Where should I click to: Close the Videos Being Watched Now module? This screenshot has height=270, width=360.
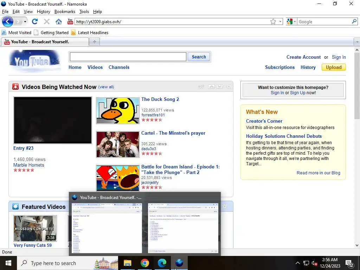click(x=229, y=86)
